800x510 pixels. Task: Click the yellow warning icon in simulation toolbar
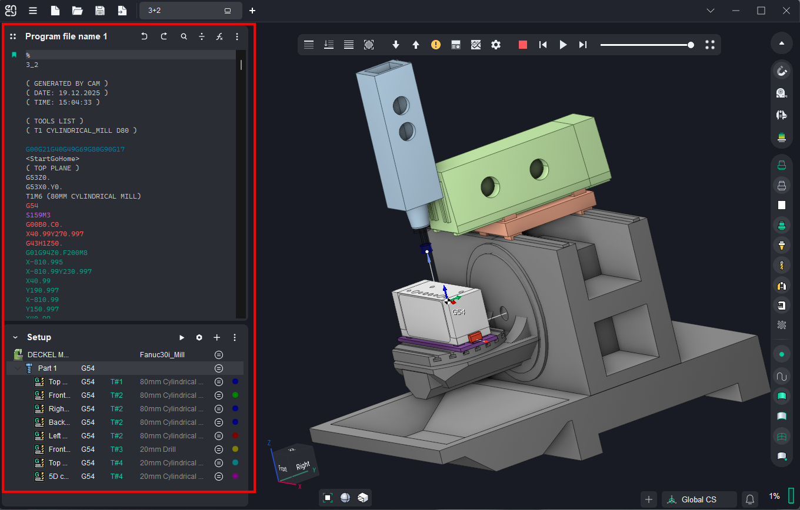(435, 45)
